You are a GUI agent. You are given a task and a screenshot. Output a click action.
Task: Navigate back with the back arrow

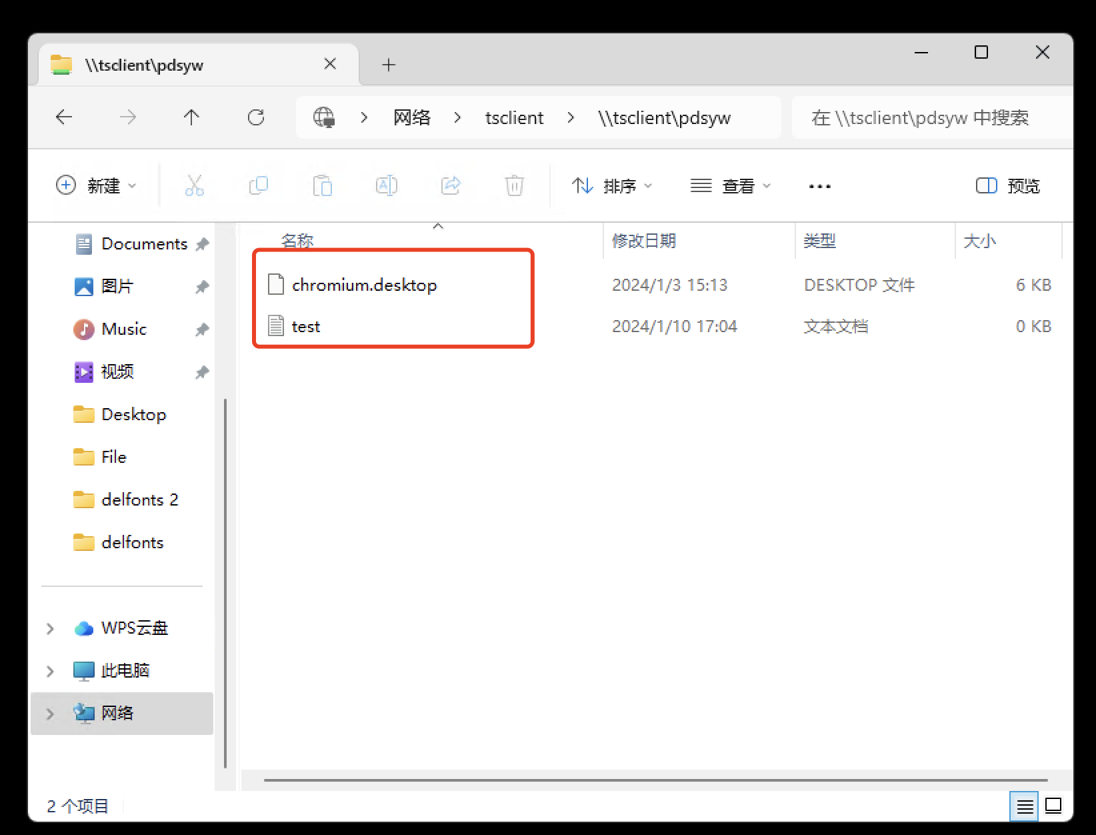[x=64, y=117]
